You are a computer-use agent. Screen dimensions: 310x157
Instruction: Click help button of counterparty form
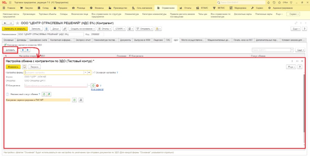[x=305, y=29]
